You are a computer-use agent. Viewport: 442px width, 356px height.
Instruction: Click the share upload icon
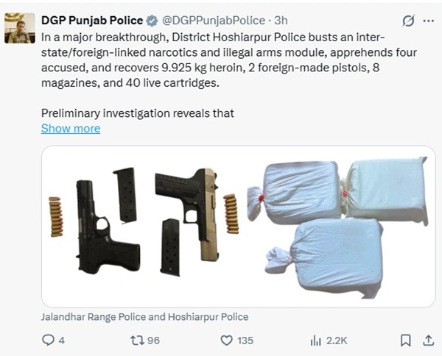click(x=428, y=341)
